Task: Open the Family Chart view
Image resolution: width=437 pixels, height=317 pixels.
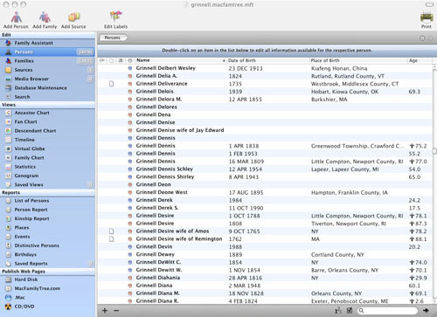Action: pyautogui.click(x=47, y=158)
